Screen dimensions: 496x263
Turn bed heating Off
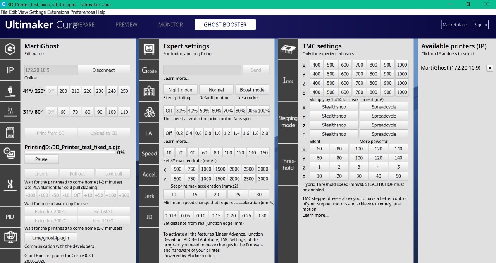tap(51, 112)
